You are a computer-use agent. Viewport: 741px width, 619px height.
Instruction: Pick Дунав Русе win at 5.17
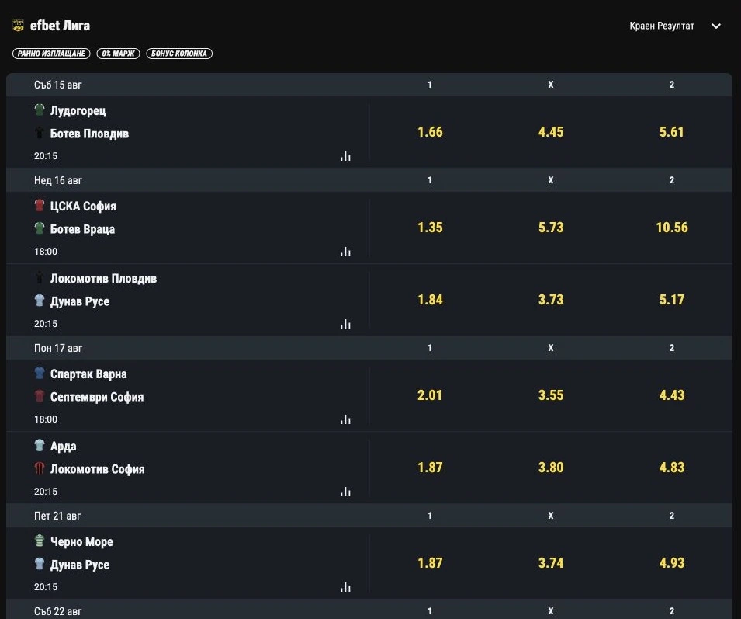[671, 300]
